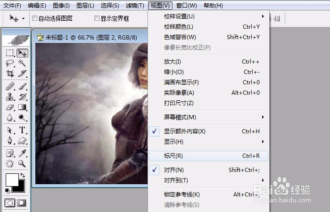The image size is (330, 212).
Task: Expand 对齐到(T) submenu
Action: [x=208, y=180]
